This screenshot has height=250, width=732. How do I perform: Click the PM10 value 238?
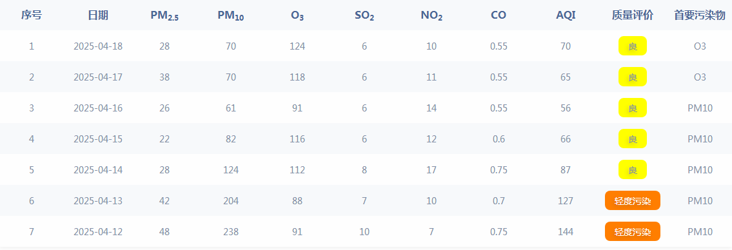pyautogui.click(x=231, y=232)
